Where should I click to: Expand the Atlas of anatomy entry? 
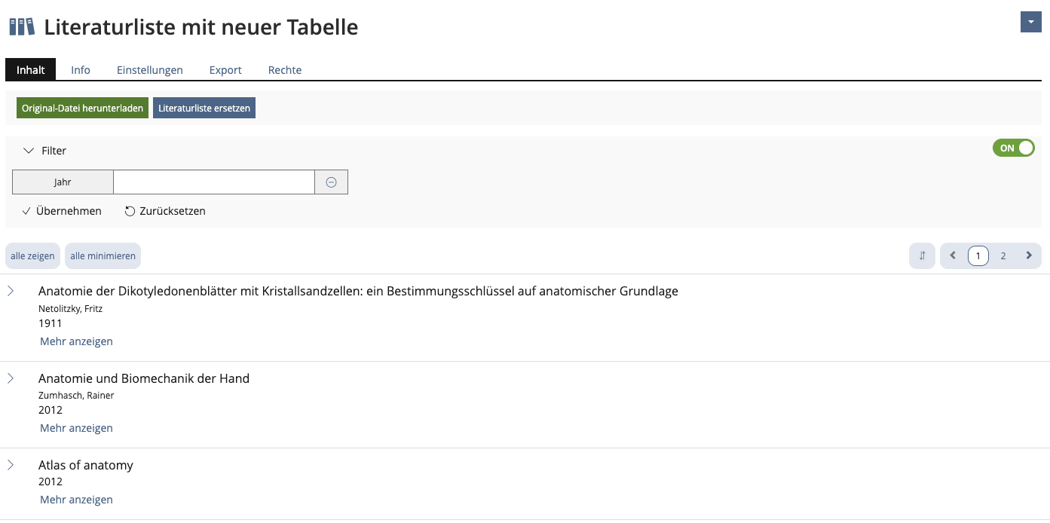[11, 465]
